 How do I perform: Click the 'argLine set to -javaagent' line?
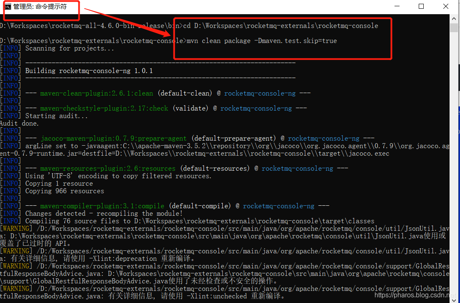[x=225, y=146]
